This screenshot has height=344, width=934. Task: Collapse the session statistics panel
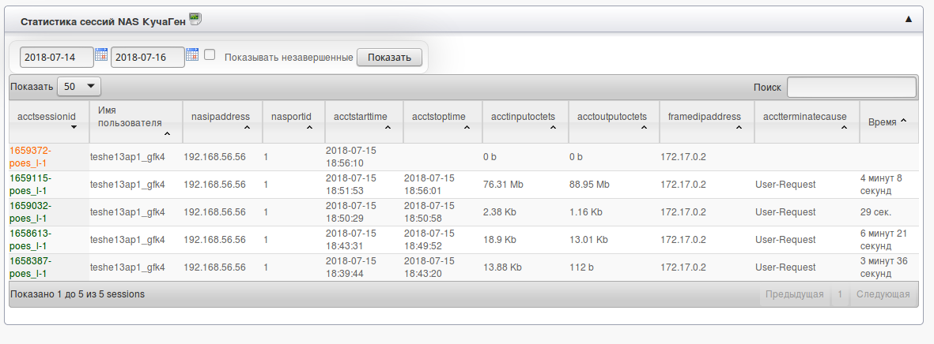click(x=909, y=18)
